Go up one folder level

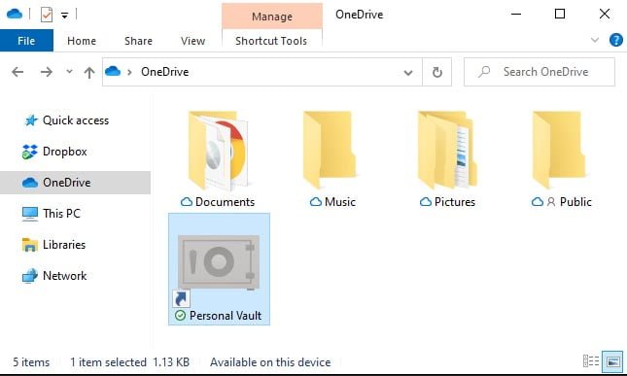(89, 72)
